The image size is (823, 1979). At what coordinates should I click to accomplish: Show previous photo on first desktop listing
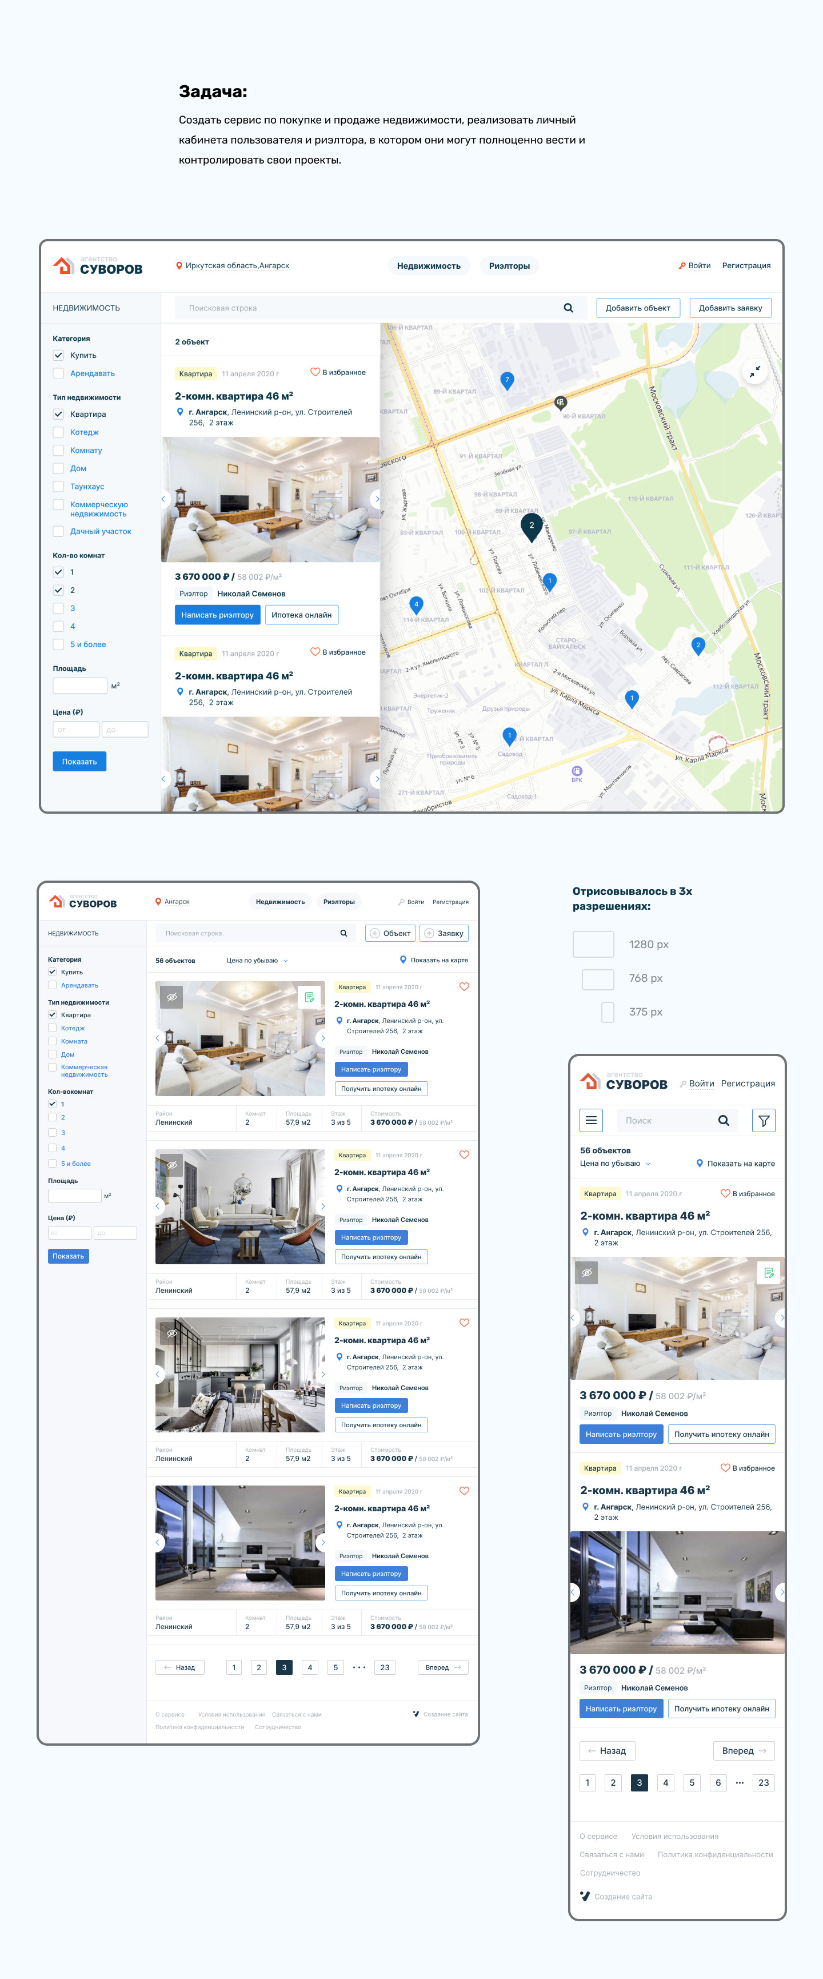(163, 499)
